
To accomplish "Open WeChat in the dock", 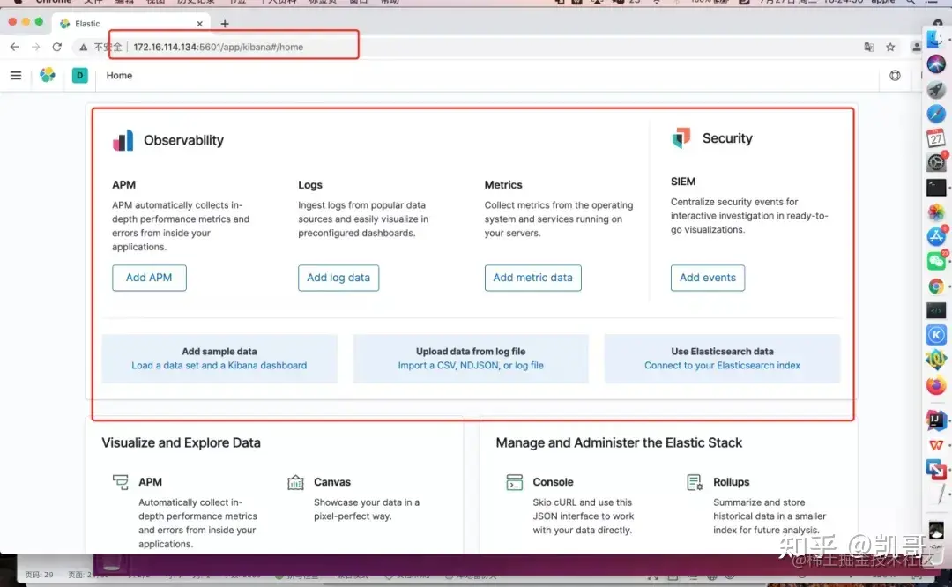I will click(936, 261).
